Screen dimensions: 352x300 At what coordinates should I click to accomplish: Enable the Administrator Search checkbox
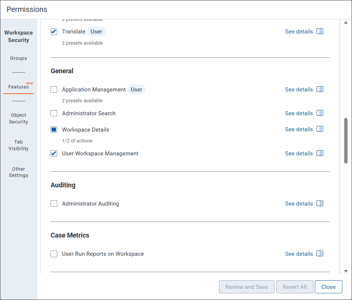[54, 113]
